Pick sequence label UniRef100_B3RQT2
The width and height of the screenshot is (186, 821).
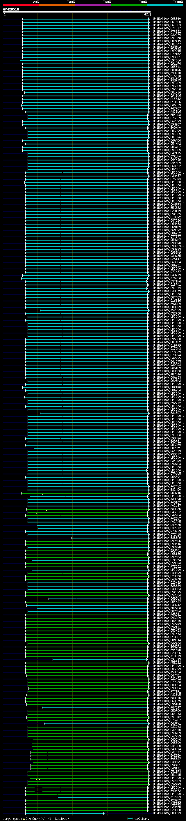167,528
